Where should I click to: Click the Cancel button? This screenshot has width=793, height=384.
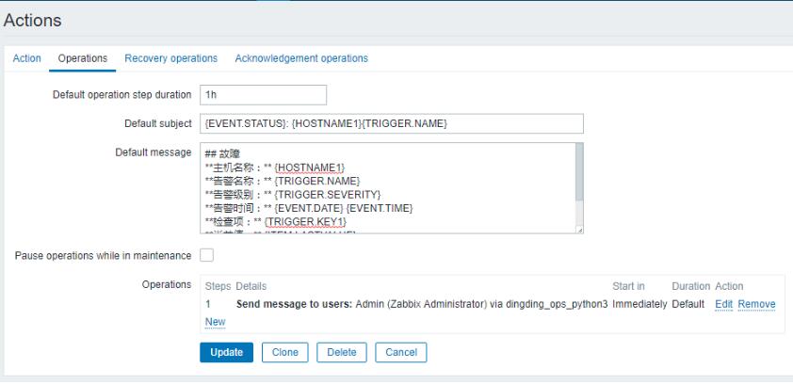(x=400, y=352)
